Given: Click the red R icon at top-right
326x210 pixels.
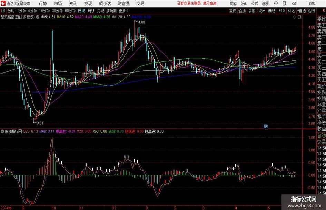Looking at the screenshot, I should 324,11.
